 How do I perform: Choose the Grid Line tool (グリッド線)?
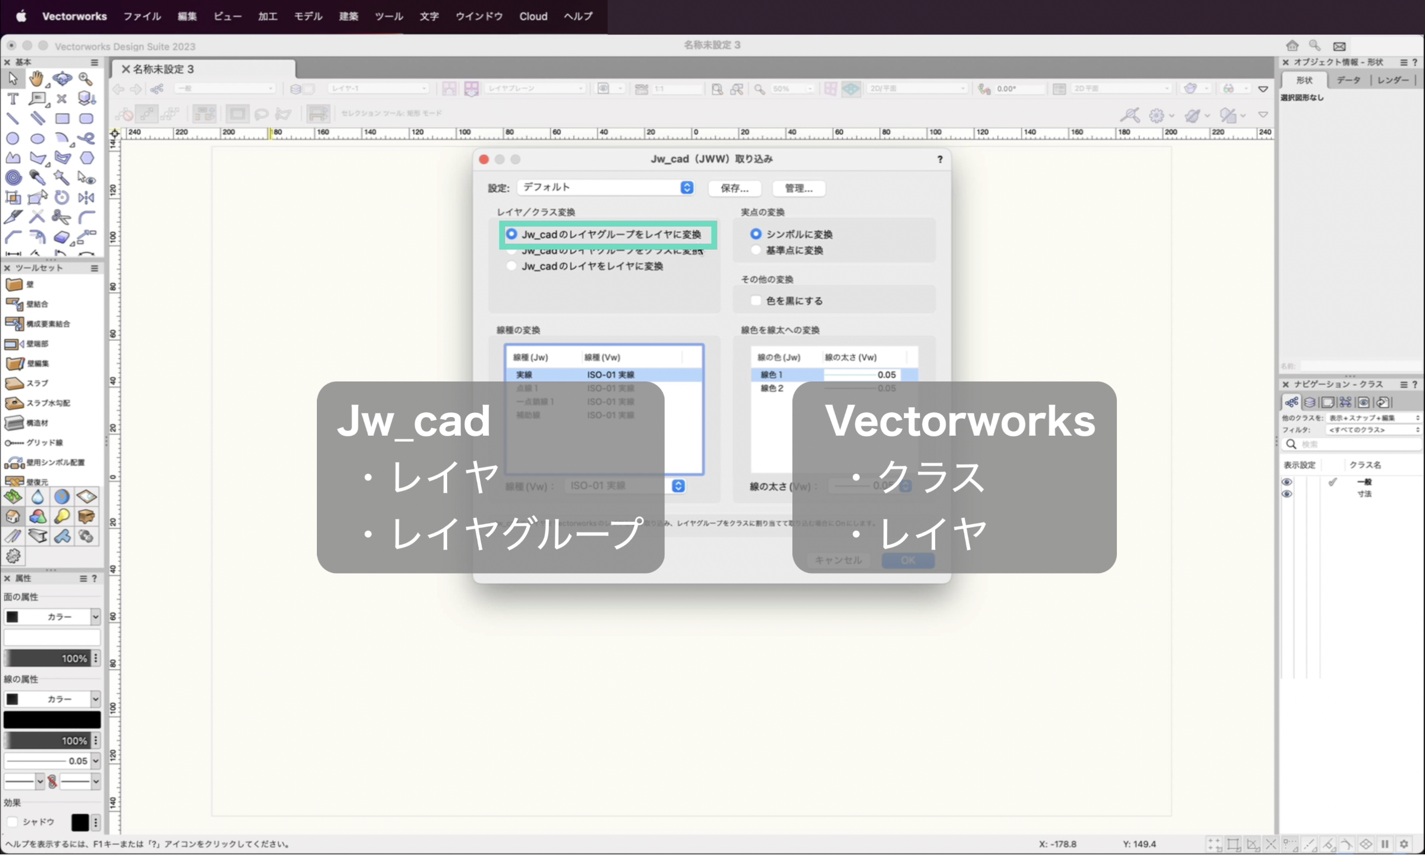tap(33, 442)
